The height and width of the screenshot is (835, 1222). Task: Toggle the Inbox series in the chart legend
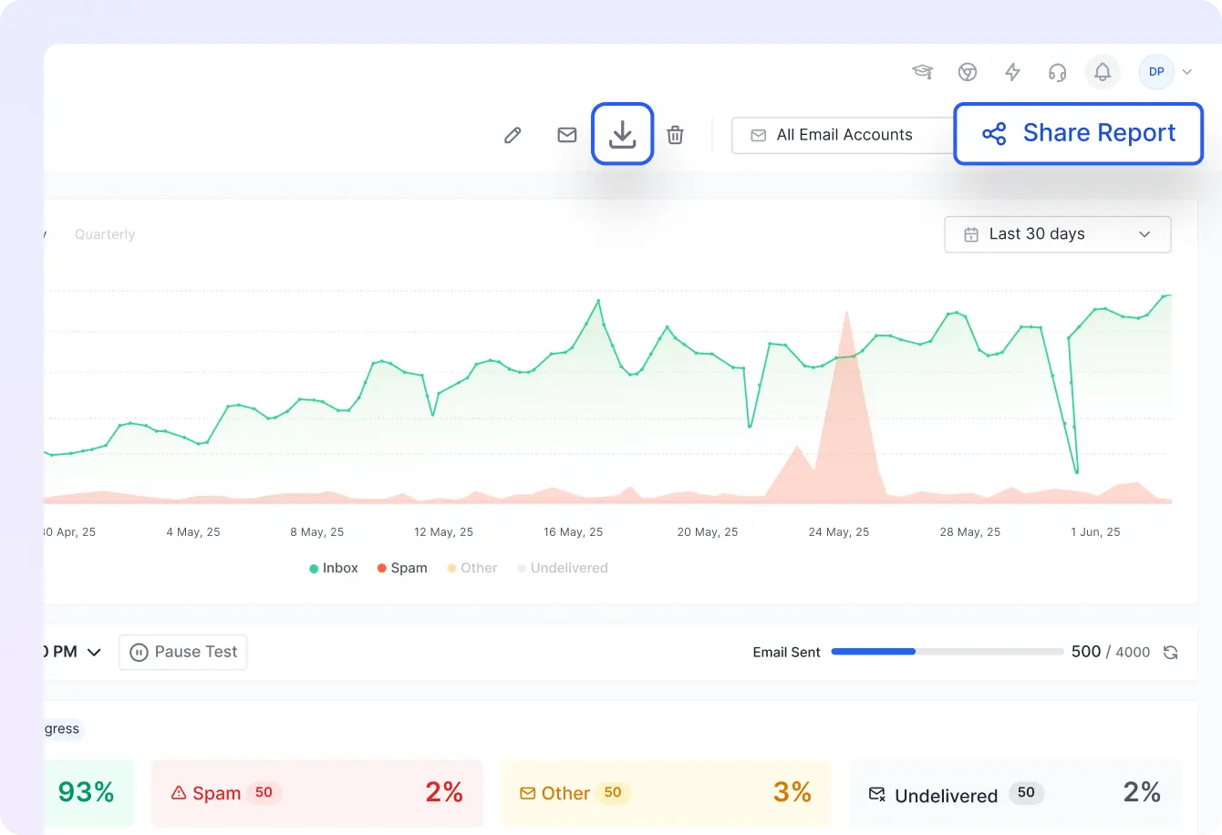333,567
